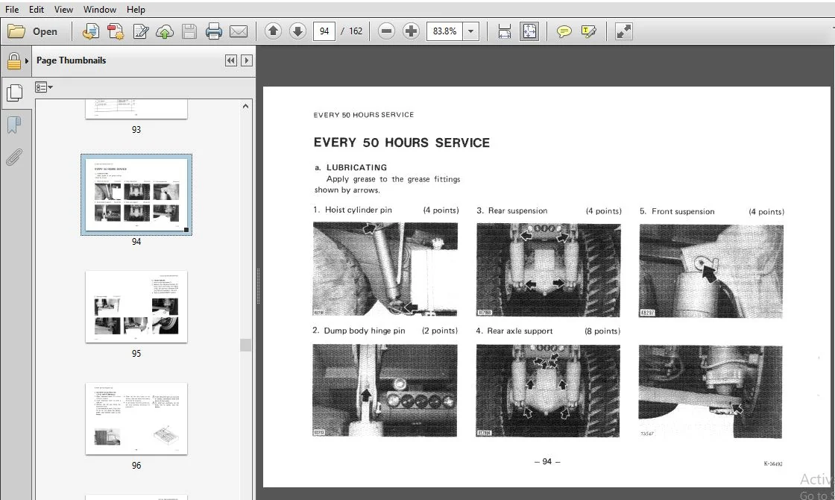835x500 pixels.
Task: Click the LUBRICATING subheading text
Action: click(x=356, y=167)
